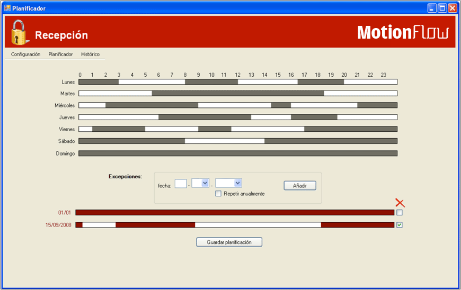461x290 pixels.
Task: Maximize the Planificador window
Action: click(x=442, y=8)
